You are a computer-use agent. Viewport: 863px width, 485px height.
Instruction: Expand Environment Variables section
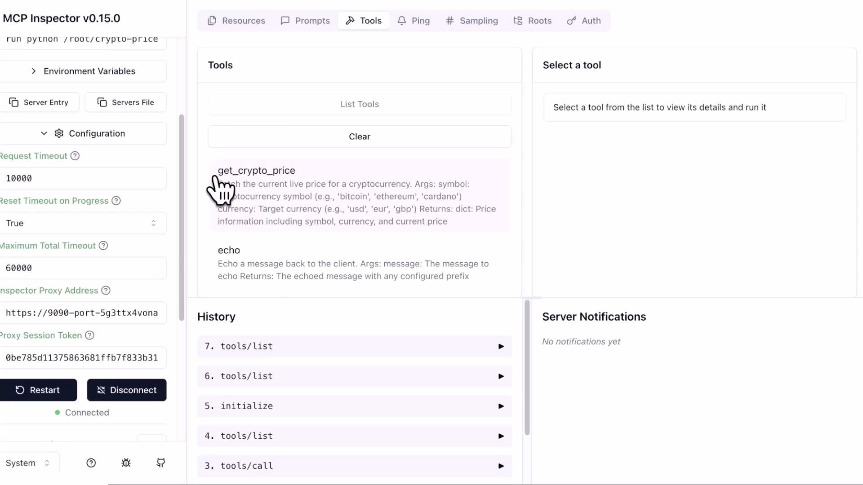[x=83, y=71]
